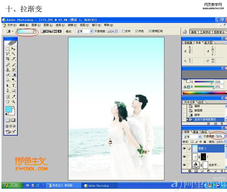This screenshot has height=192, width=227.
Task: Select the Type tool
Action: click(14, 86)
